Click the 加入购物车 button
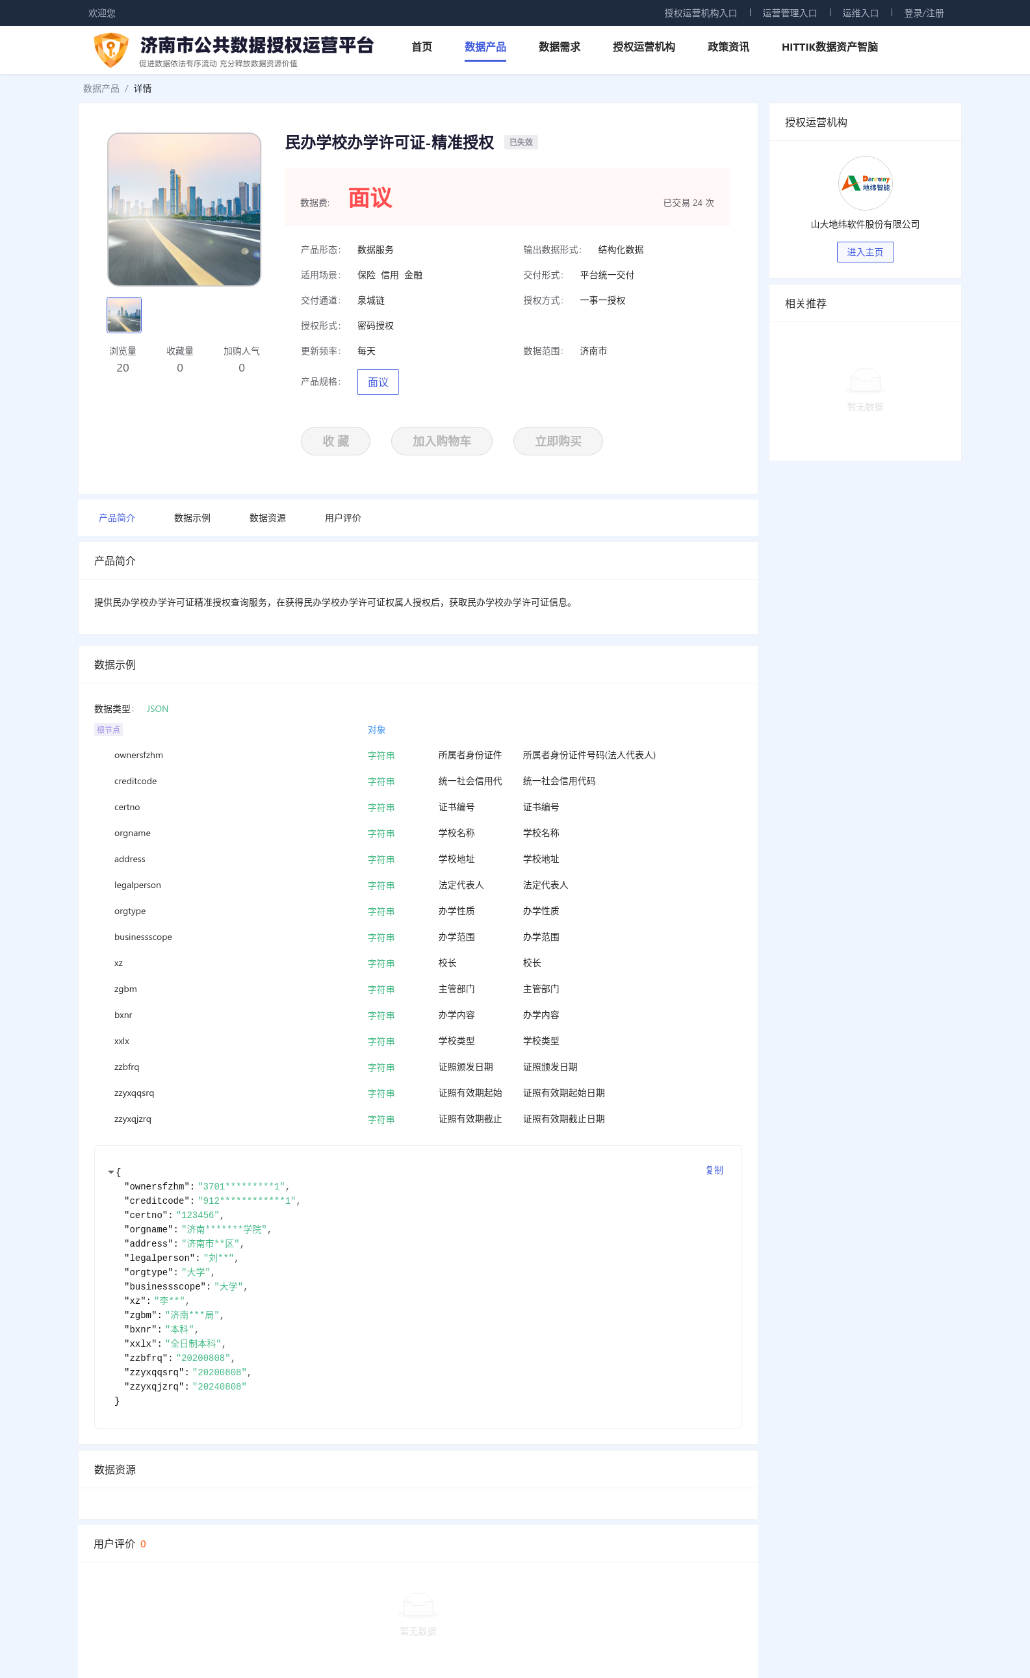 441,441
